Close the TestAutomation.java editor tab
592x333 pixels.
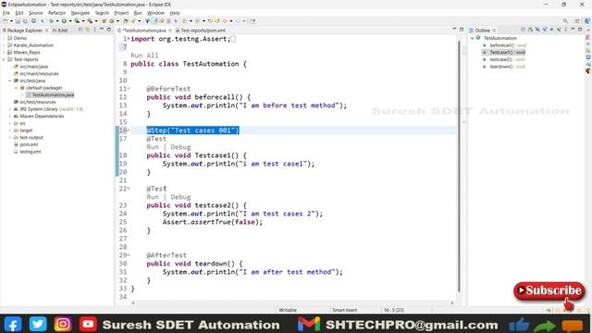pos(170,31)
